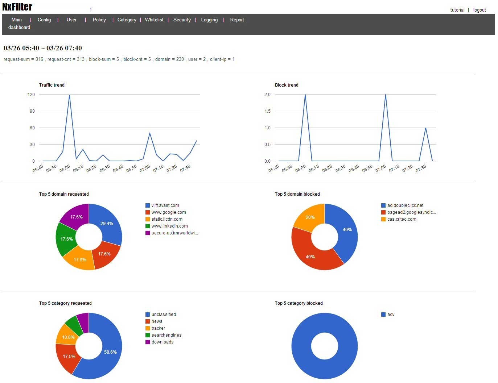Screen dimensions: 498x383
Task: Open the Report menu
Action: tap(237, 20)
